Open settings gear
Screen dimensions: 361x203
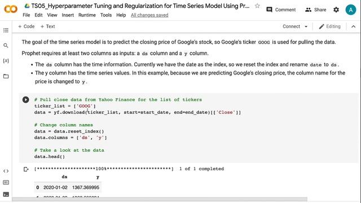pyautogui.click(x=336, y=10)
